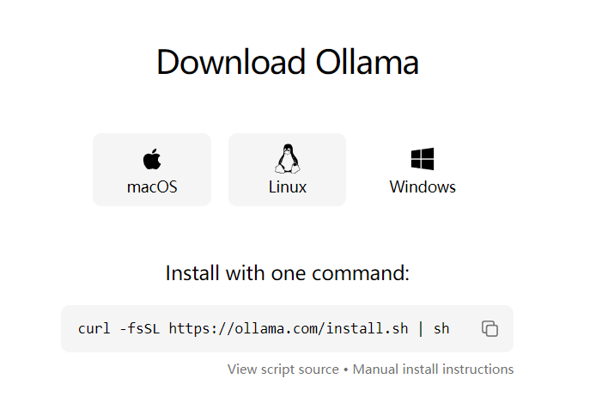Click the Linux penguin icon
This screenshot has height=397, width=608.
287,158
